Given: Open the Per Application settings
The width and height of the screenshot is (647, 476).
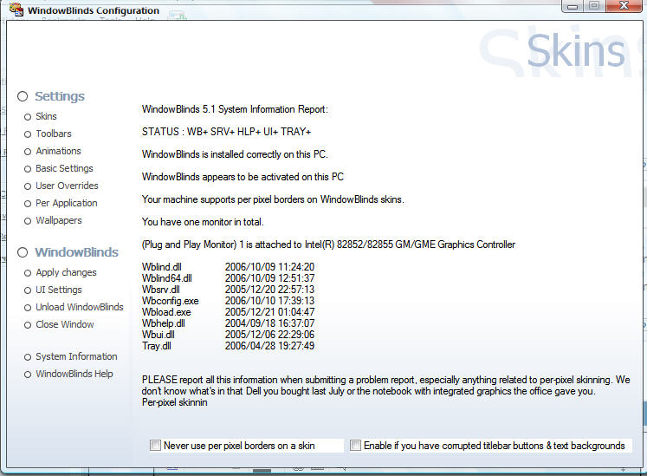Looking at the screenshot, I should (x=67, y=203).
